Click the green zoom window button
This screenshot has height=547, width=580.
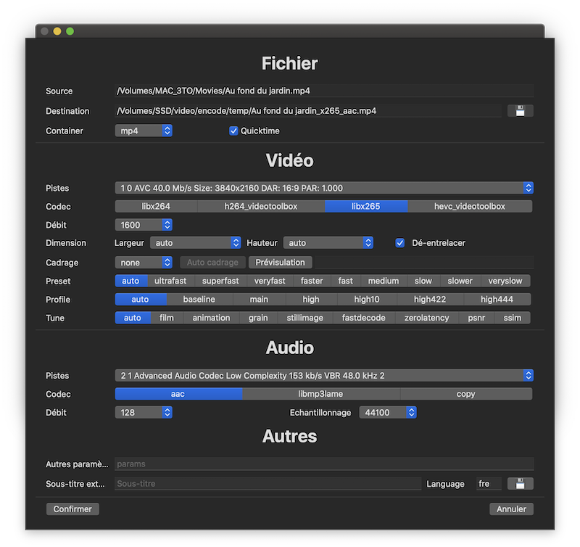coord(70,31)
